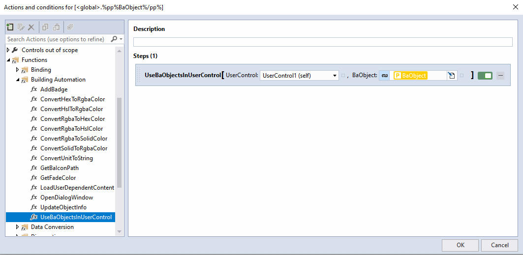Select the ConvertSolidToRgbaColor function
The width and height of the screenshot is (523, 255).
[x=74, y=148]
